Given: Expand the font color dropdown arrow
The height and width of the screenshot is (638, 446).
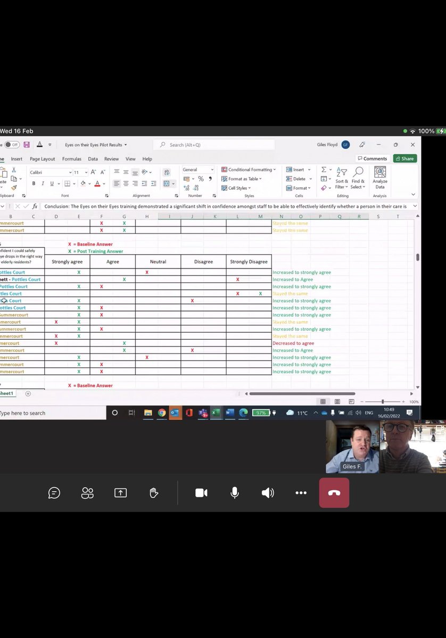Looking at the screenshot, I should [x=104, y=183].
